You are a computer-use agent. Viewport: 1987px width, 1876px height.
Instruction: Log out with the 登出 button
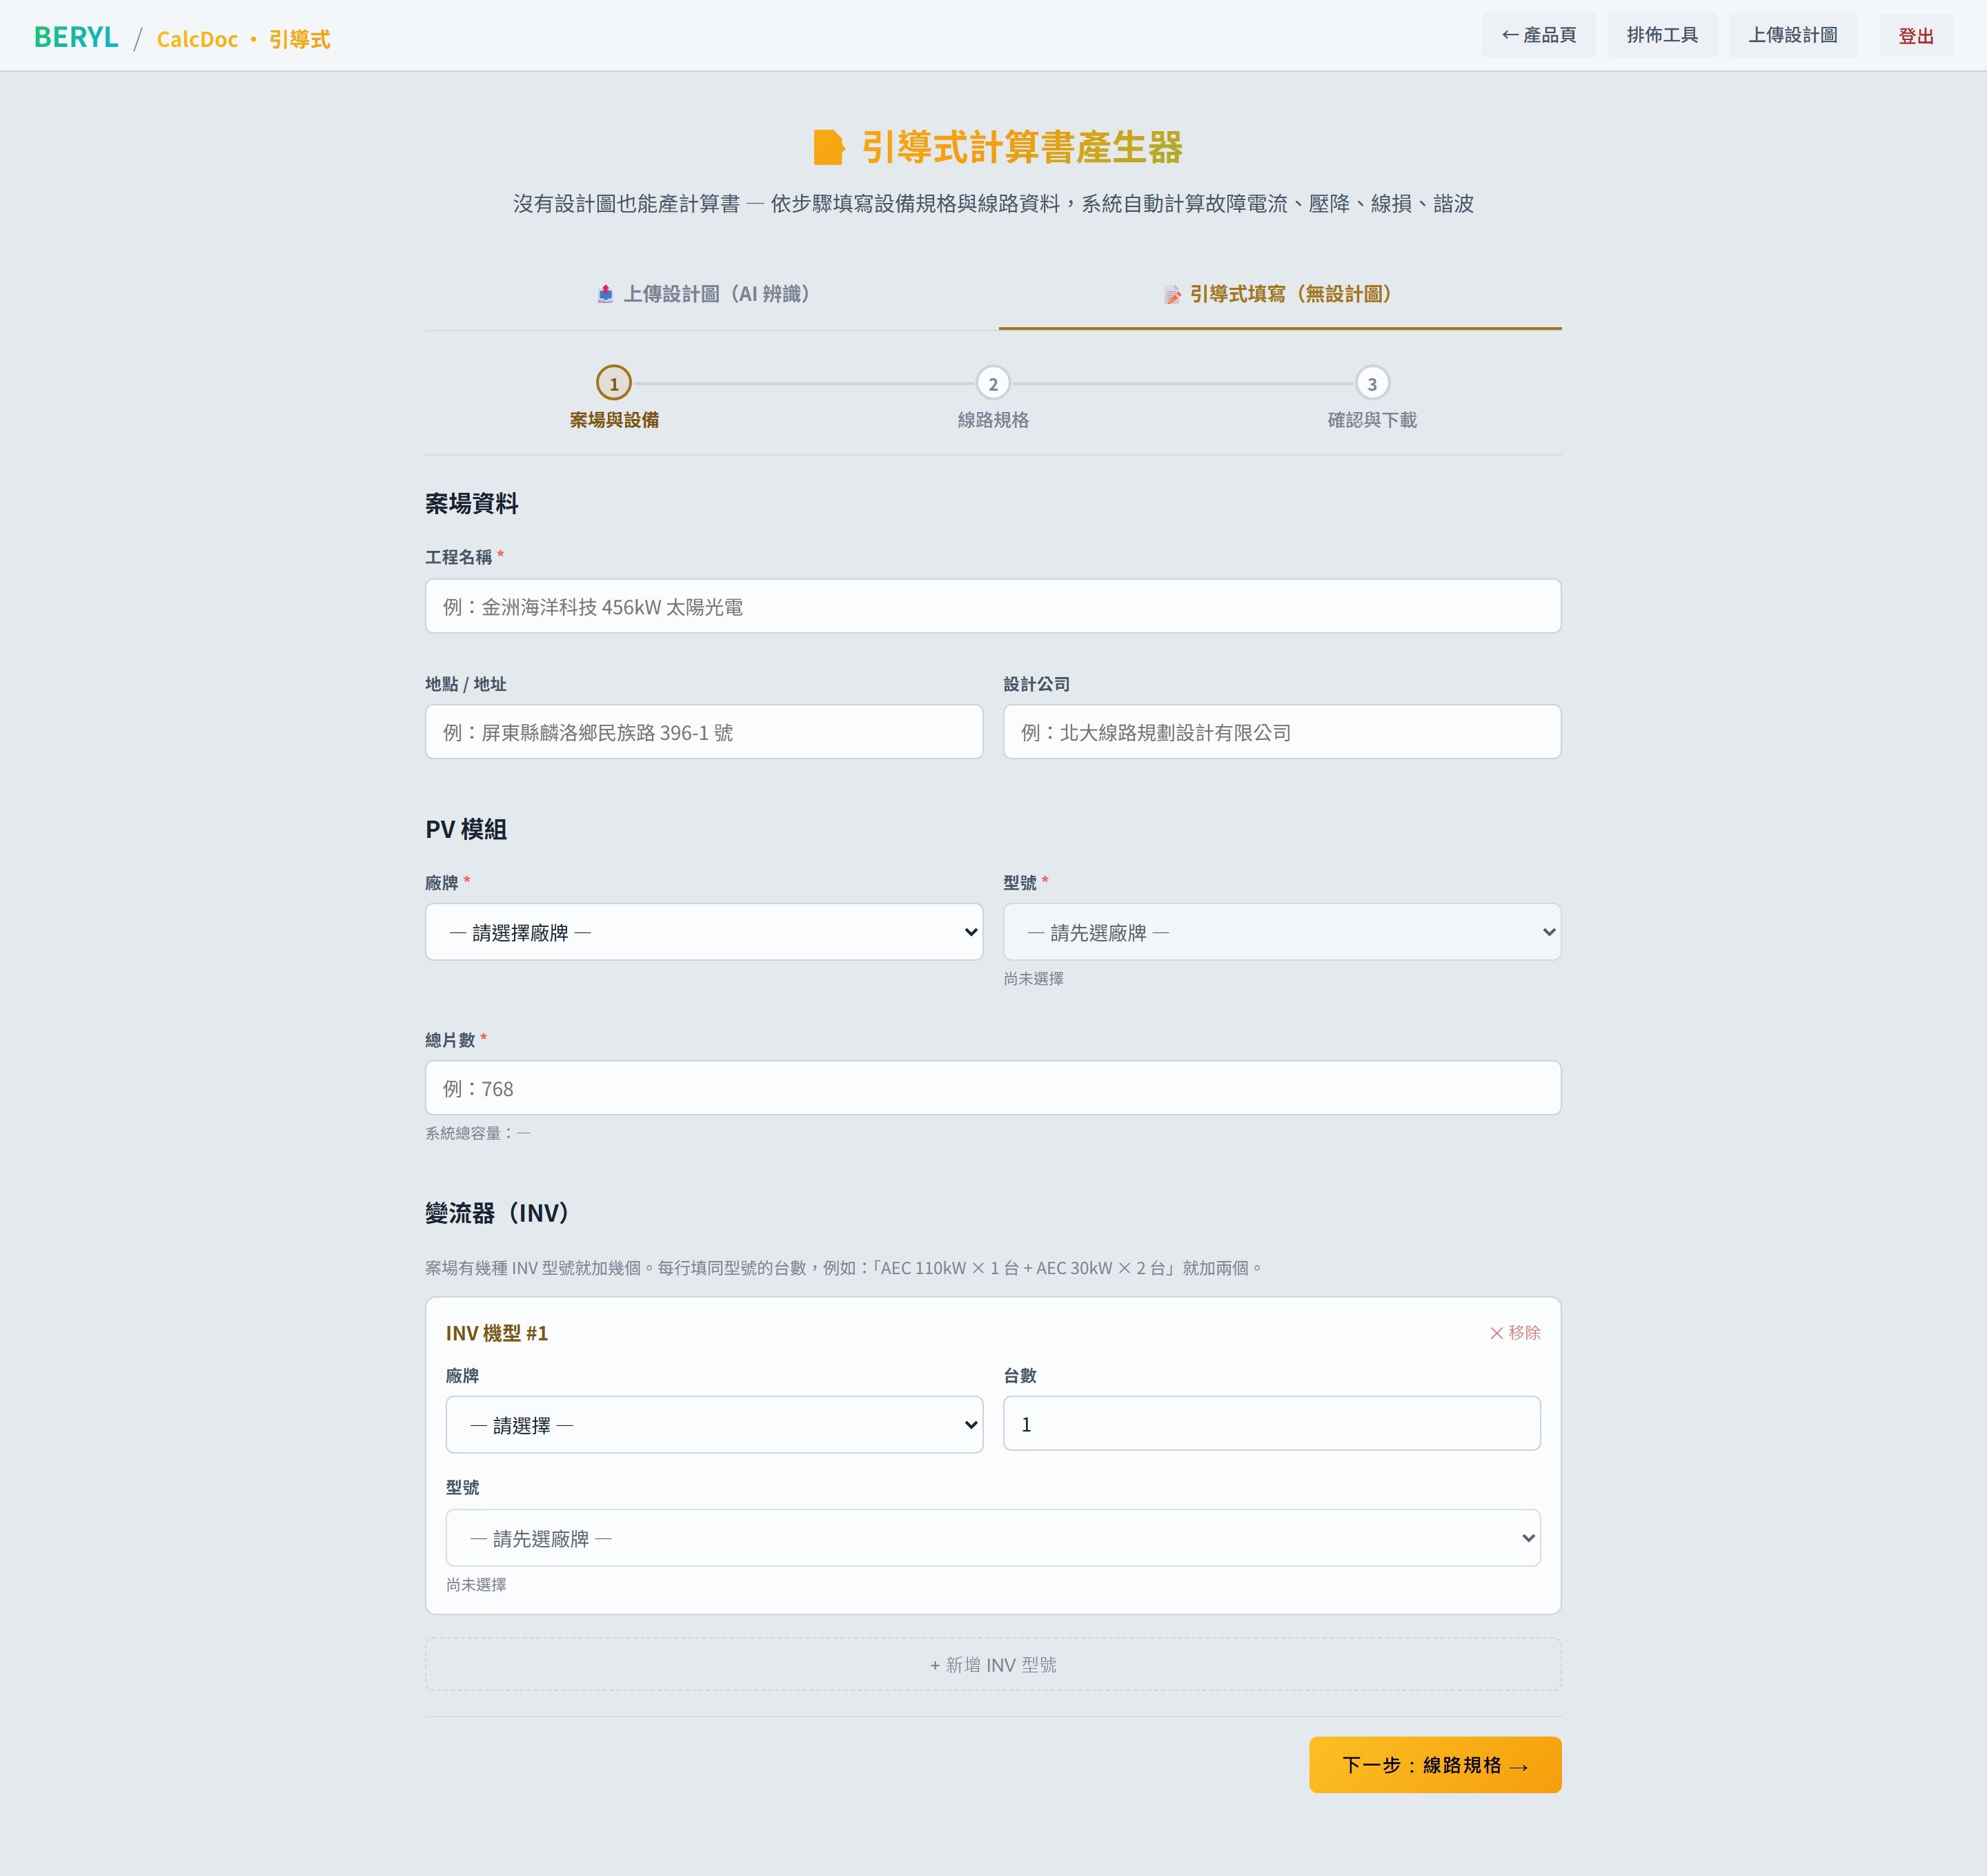(x=1915, y=36)
